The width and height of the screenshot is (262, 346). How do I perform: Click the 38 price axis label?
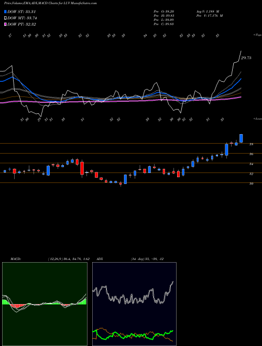tap(251, 144)
